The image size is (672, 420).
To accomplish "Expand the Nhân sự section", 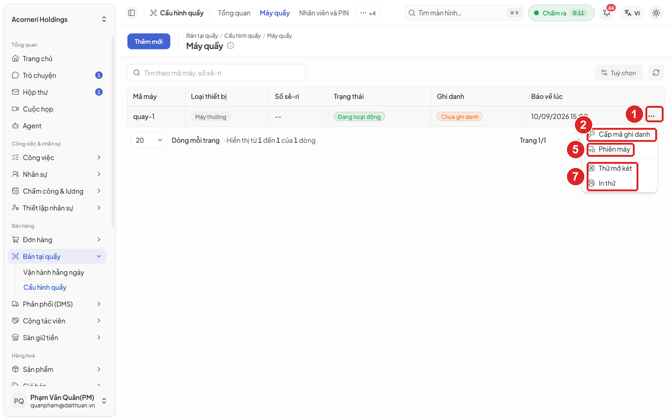I will (x=57, y=175).
